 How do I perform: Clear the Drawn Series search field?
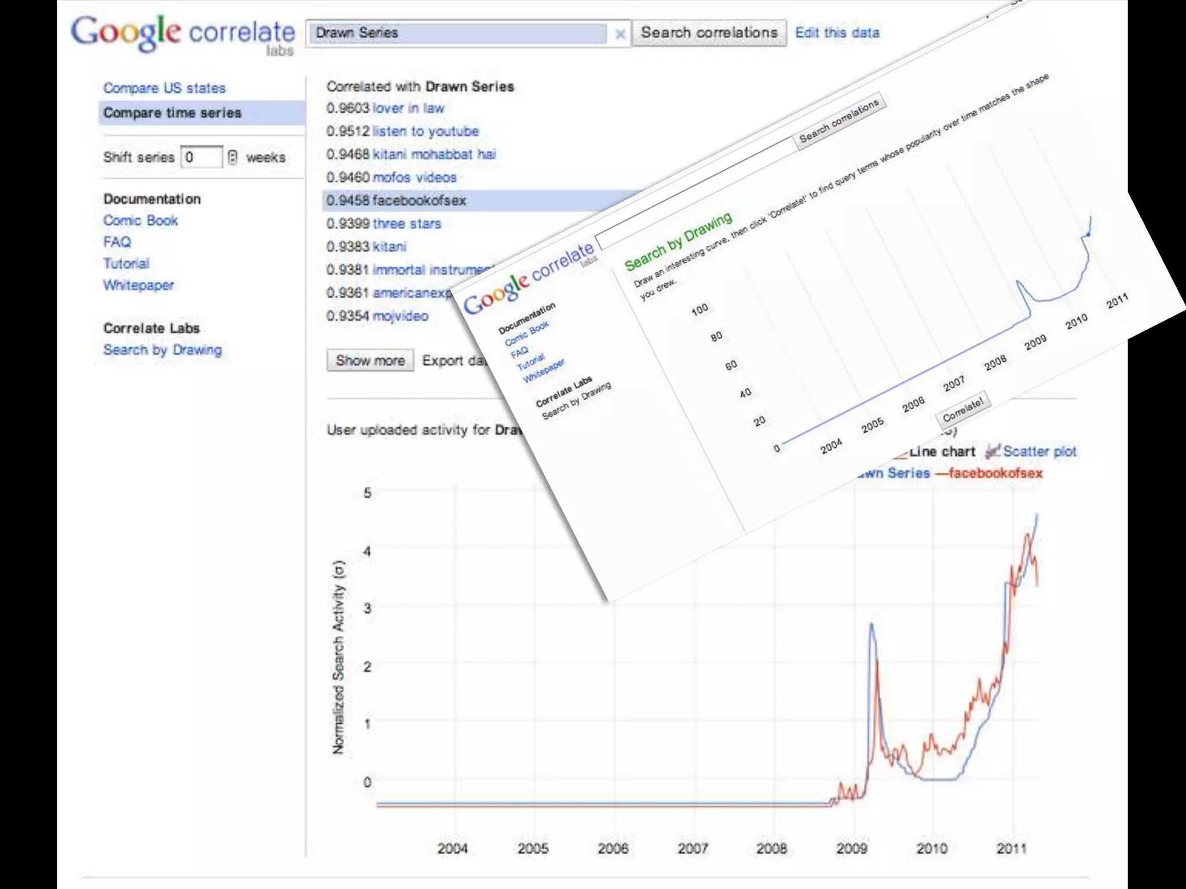(x=620, y=34)
